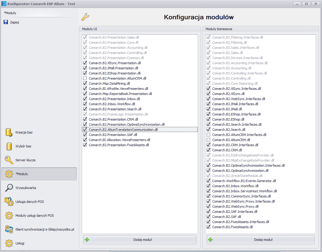Click the Zapisz floppy disk icon
This screenshot has height=252, width=322.
click(6, 22)
